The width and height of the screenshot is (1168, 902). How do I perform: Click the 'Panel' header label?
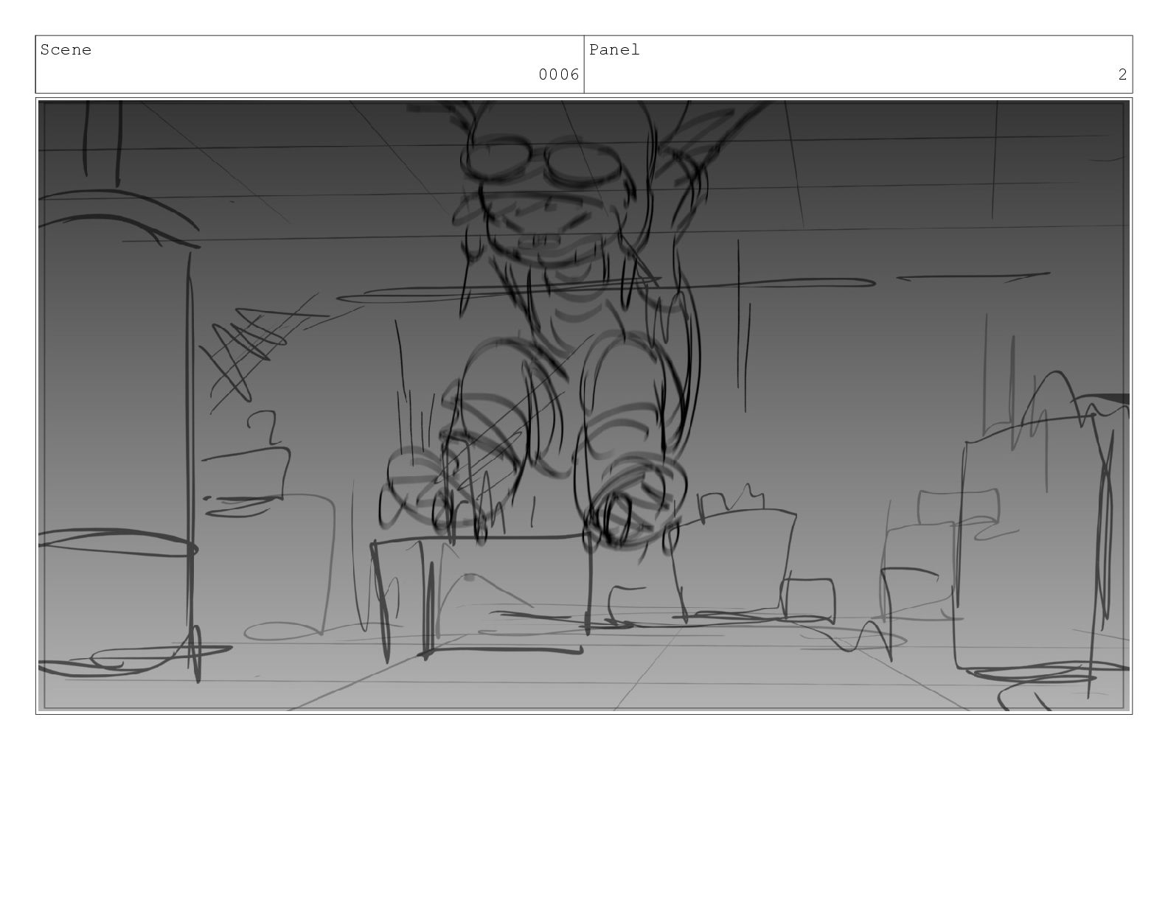point(614,50)
